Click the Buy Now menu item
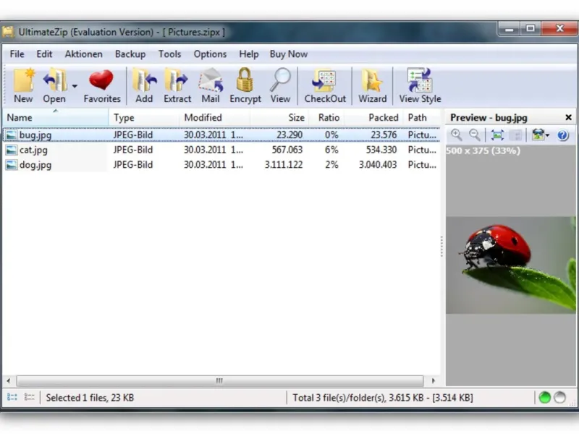The image size is (579, 434). tap(288, 54)
